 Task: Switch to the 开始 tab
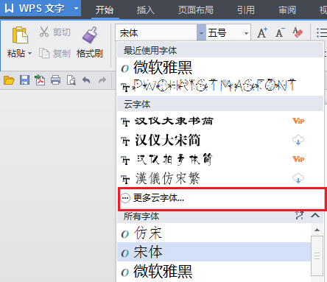pyautogui.click(x=105, y=10)
